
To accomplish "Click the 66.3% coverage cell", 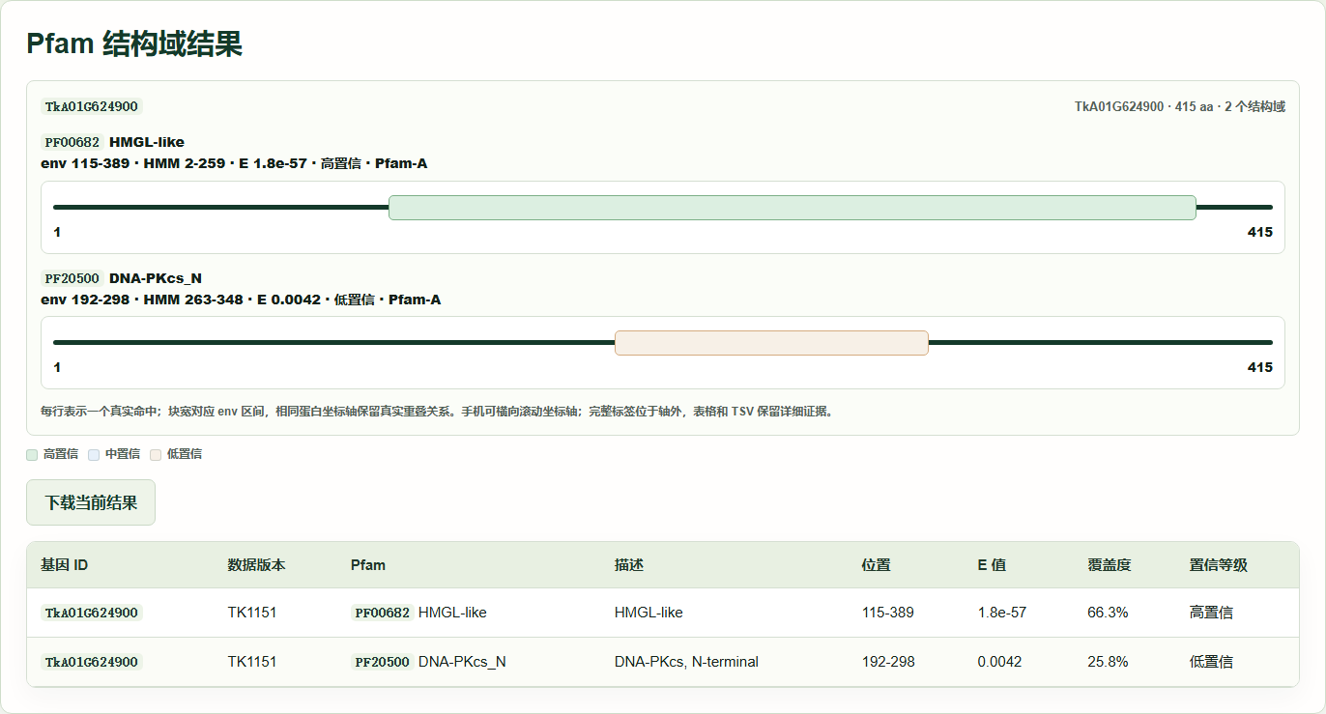I will click(x=1109, y=613).
